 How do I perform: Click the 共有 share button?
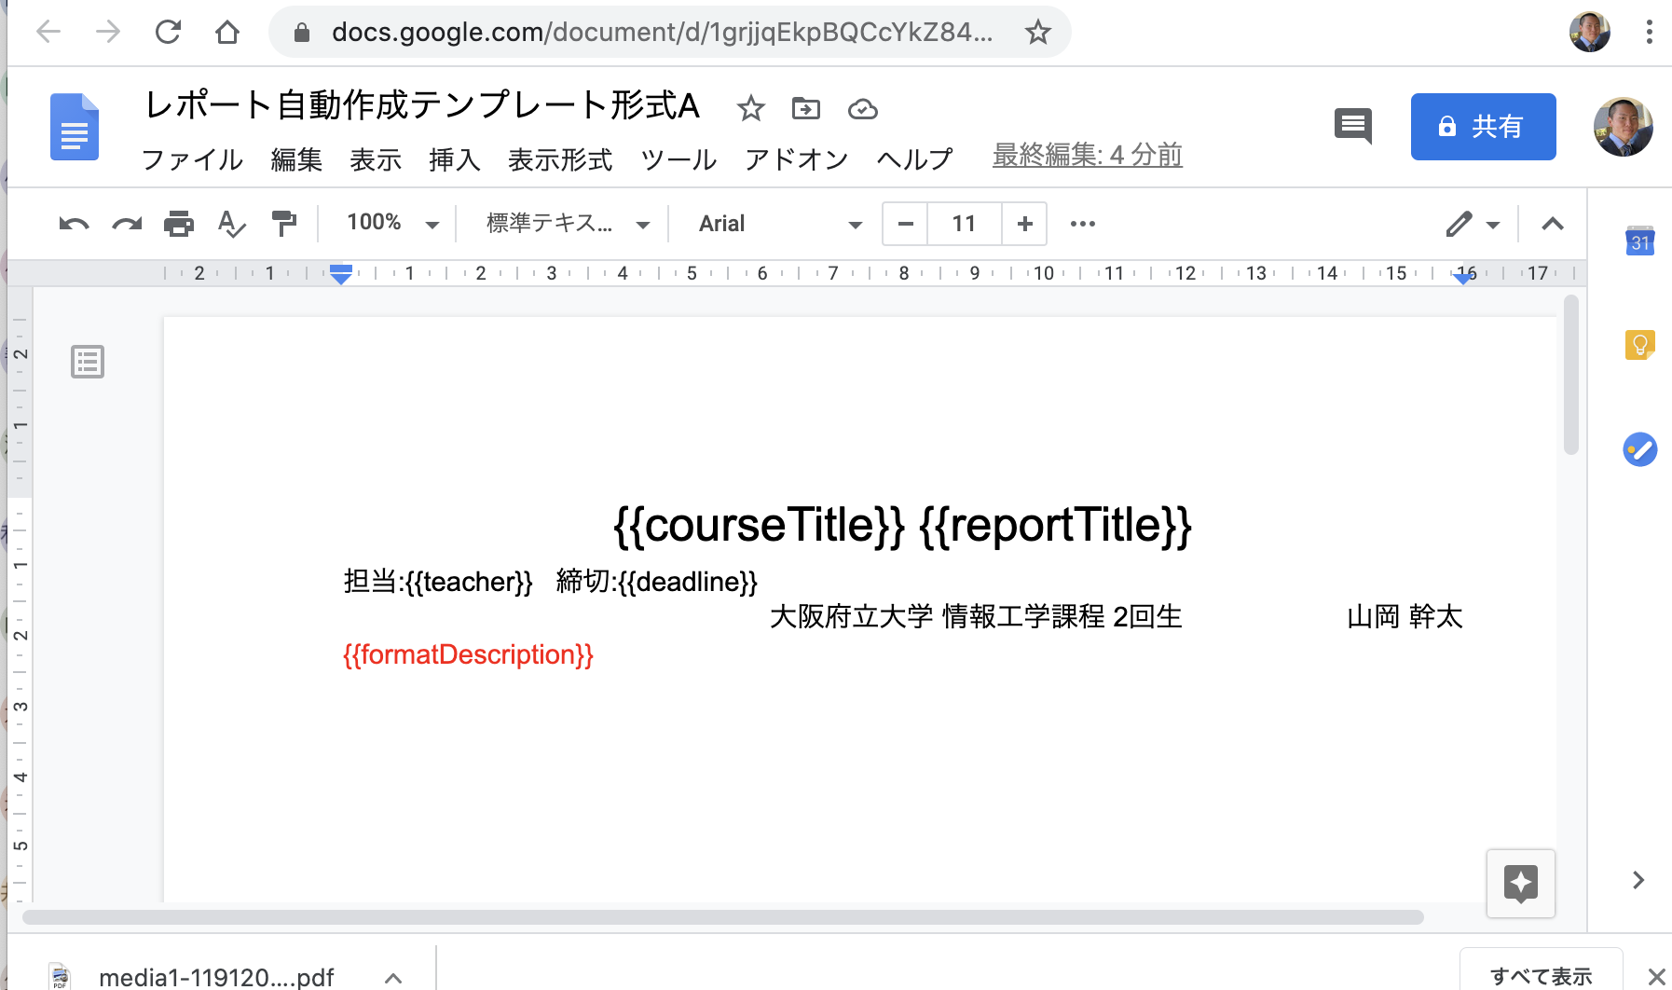click(x=1483, y=127)
